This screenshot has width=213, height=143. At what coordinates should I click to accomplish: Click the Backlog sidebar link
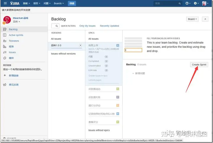(x=13, y=29)
